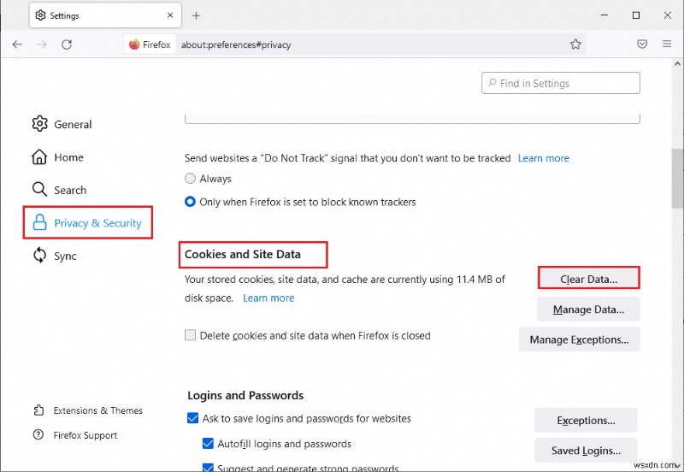The image size is (684, 472).
Task: Open the Firefox application menu
Action: pos(667,44)
